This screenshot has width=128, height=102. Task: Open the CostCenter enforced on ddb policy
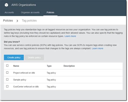coord(26,87)
